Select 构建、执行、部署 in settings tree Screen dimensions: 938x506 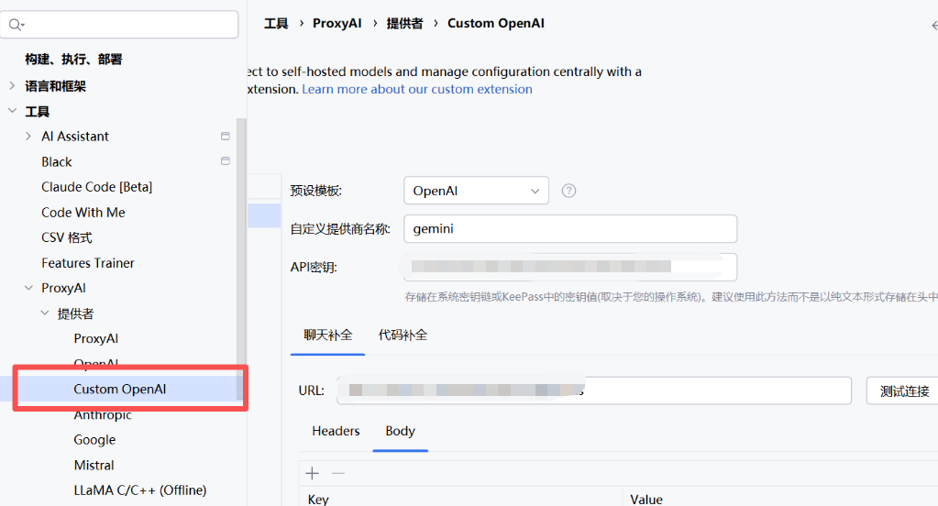click(x=73, y=60)
